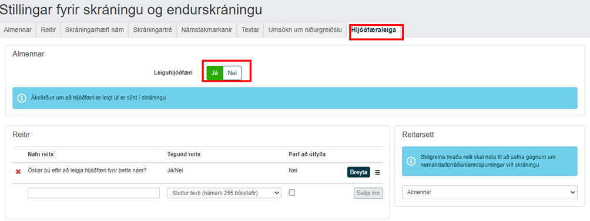Switch to Skráningarhæft nám tab

coord(95,30)
